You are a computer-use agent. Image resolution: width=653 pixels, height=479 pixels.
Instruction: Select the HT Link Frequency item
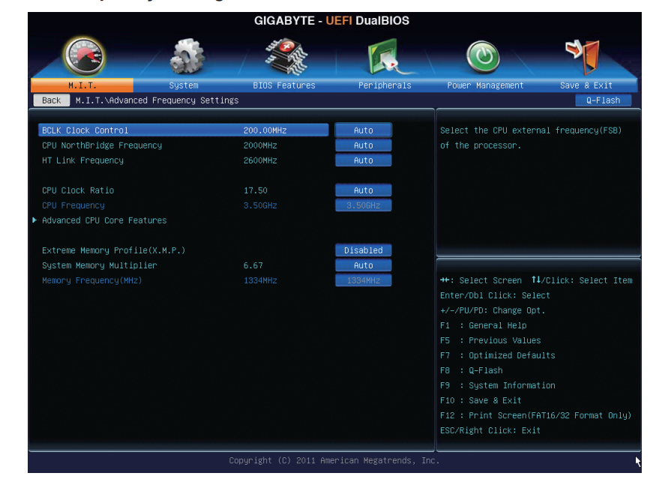(x=83, y=160)
